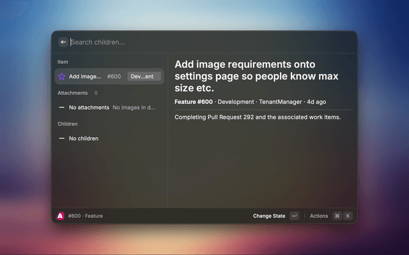Click the Change State action
Viewport: 409px width, 255px height.
(x=269, y=216)
